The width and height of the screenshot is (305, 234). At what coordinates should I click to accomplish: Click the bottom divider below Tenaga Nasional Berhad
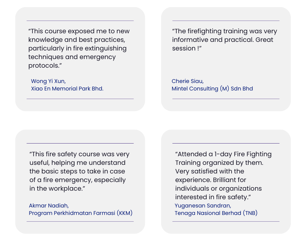[226, 222]
